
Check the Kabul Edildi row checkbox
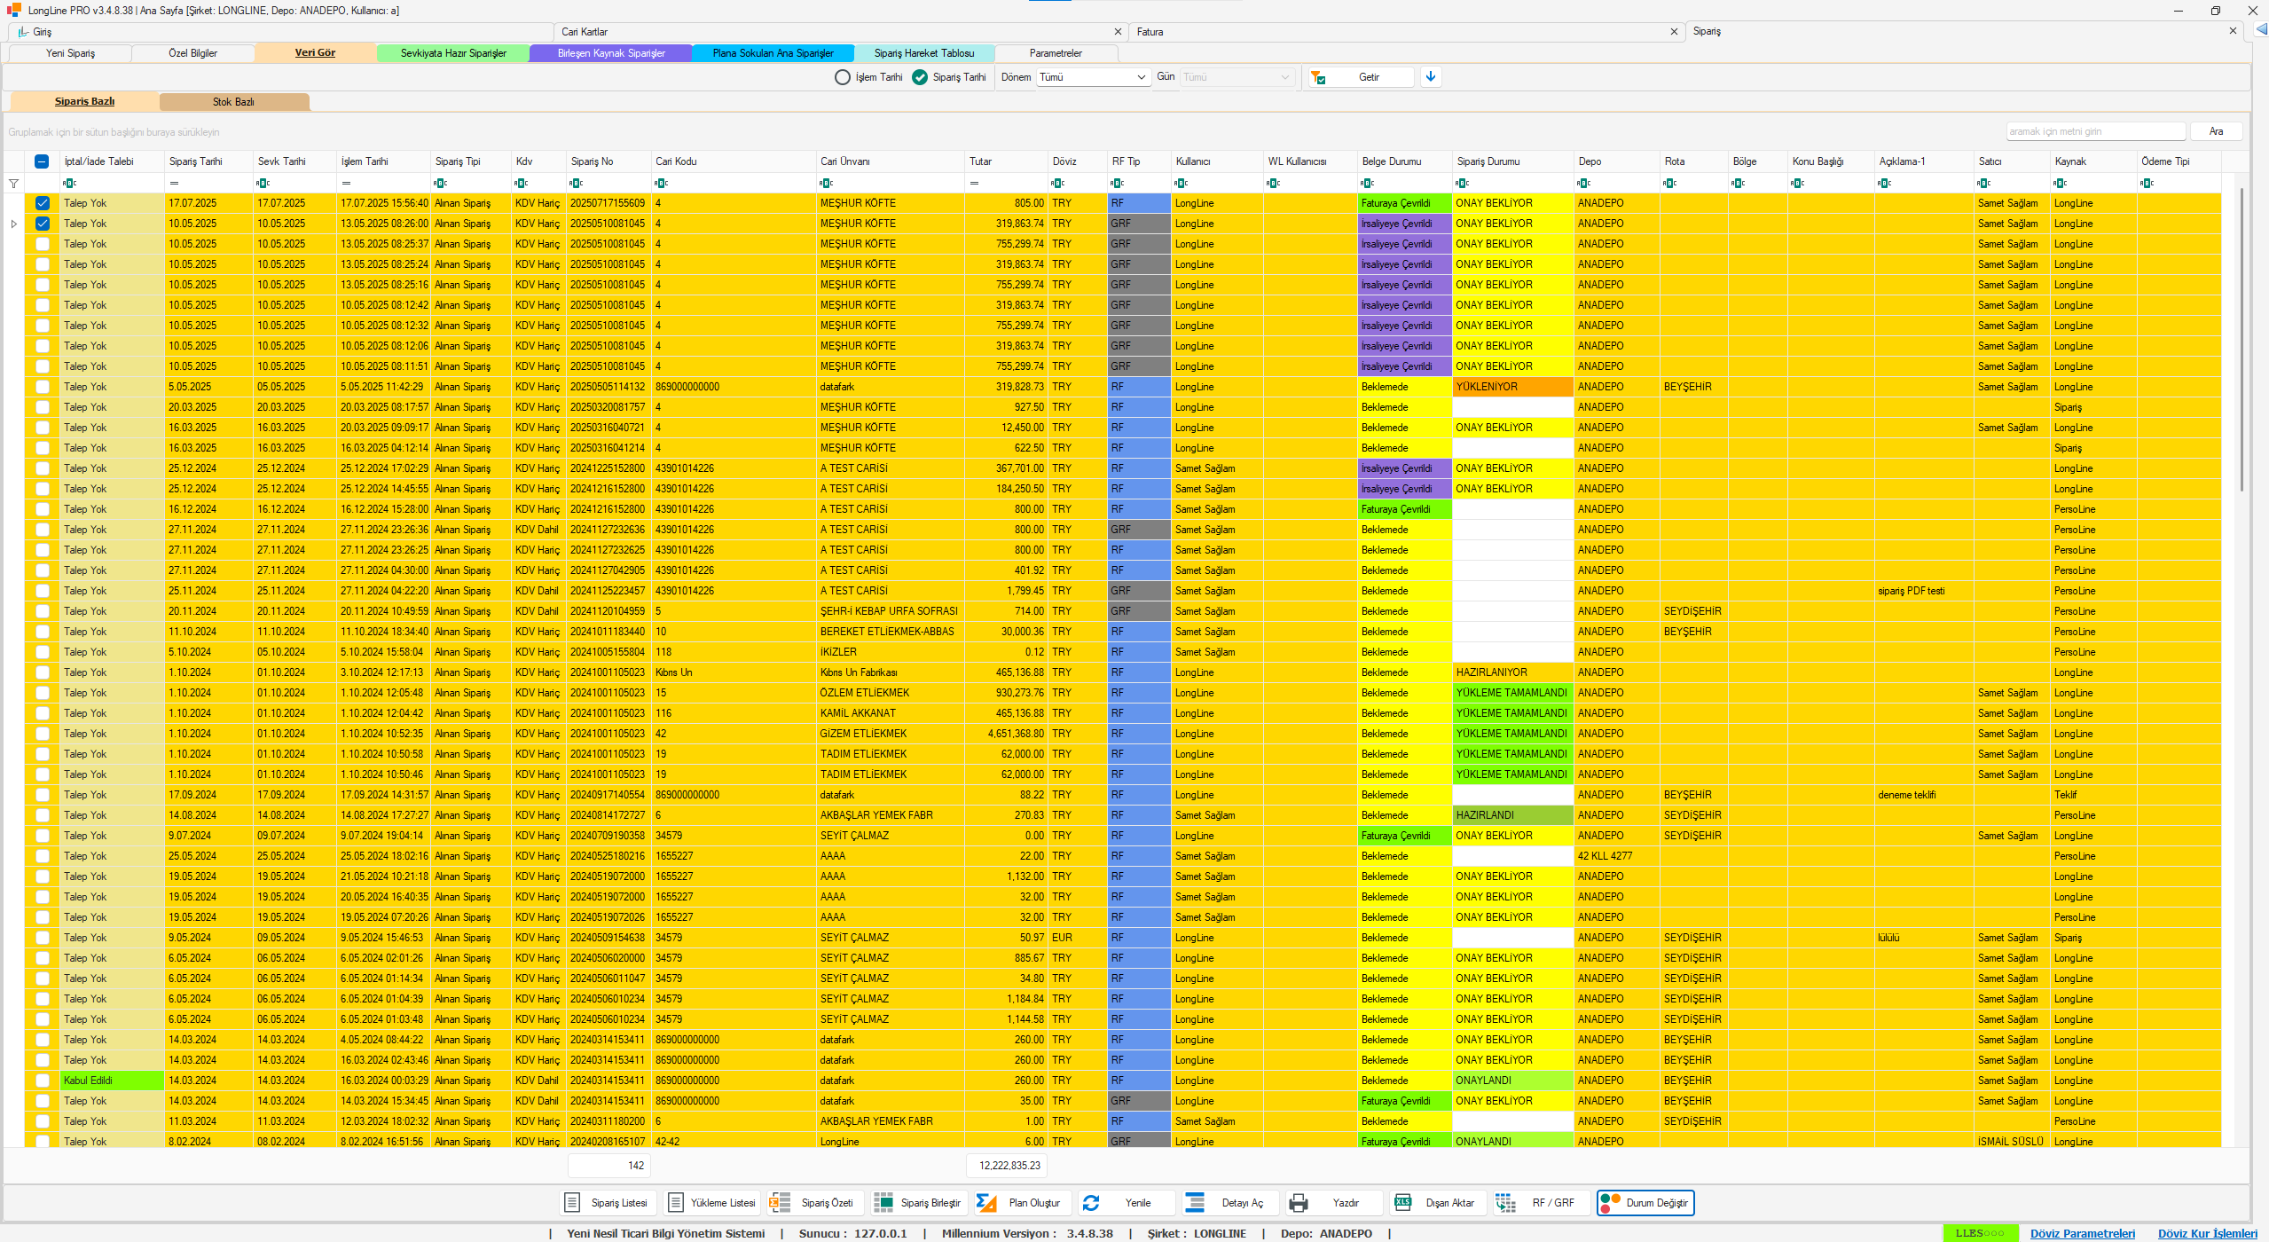pos(42,1081)
